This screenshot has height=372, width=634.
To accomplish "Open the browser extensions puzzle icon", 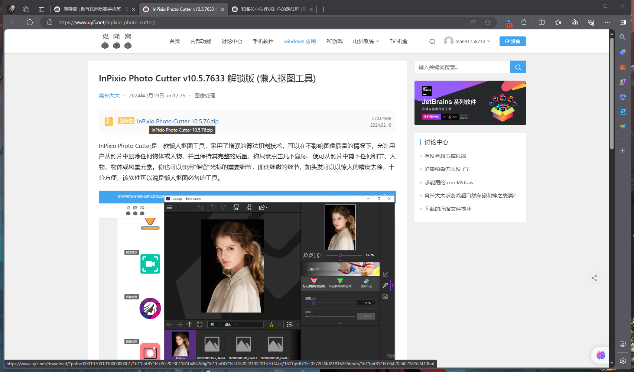I will click(x=524, y=22).
